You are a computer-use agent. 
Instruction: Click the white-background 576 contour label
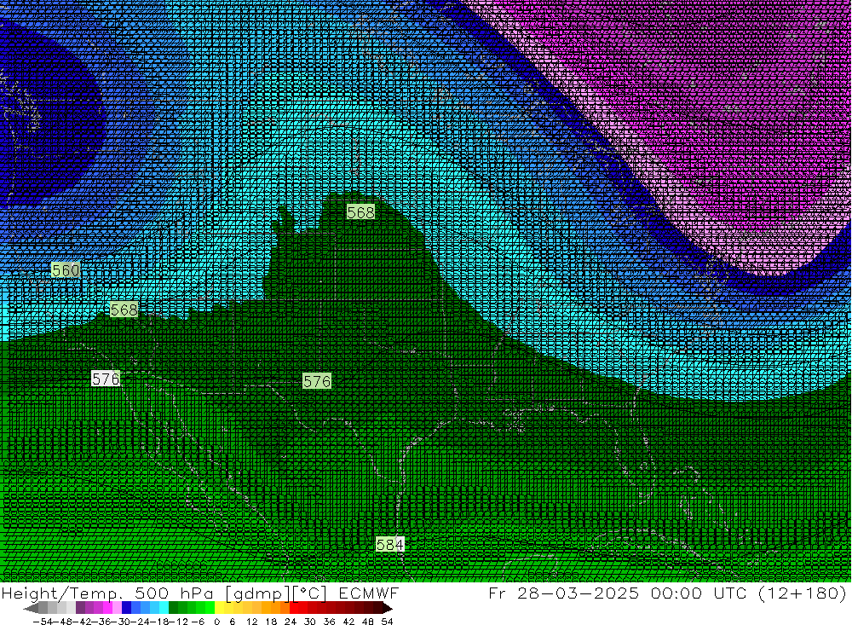point(106,379)
